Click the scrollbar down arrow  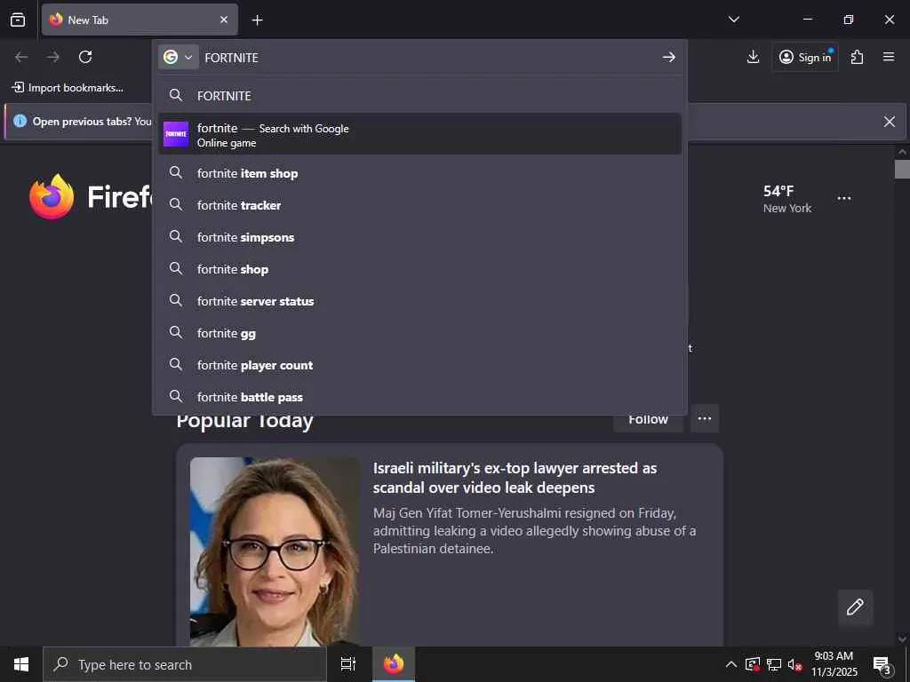[x=902, y=639]
